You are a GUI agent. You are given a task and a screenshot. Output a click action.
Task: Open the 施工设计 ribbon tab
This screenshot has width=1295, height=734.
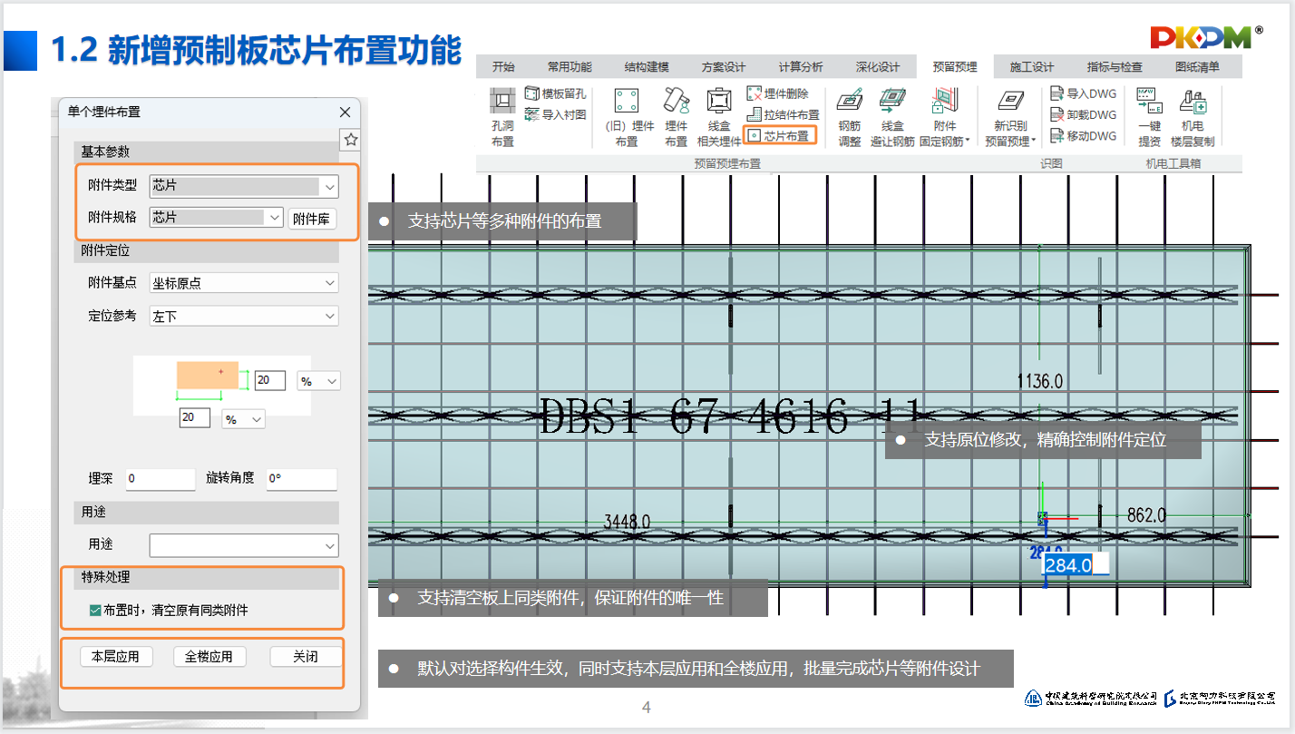1031,67
